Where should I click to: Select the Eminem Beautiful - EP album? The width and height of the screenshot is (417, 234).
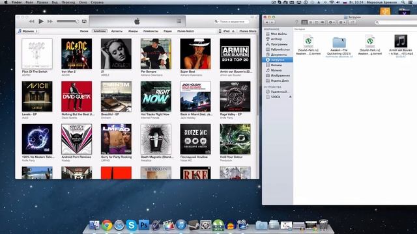click(116, 96)
